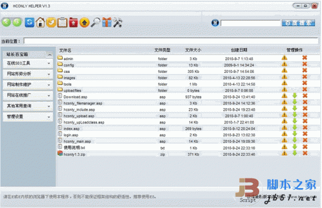Screen dimensions: 322x208
Task: Delete hconly_include.asp with red X
Action: tap(305, 109)
